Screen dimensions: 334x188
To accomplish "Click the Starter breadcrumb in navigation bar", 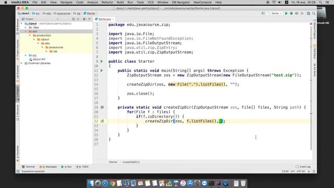I will [x=89, y=14].
